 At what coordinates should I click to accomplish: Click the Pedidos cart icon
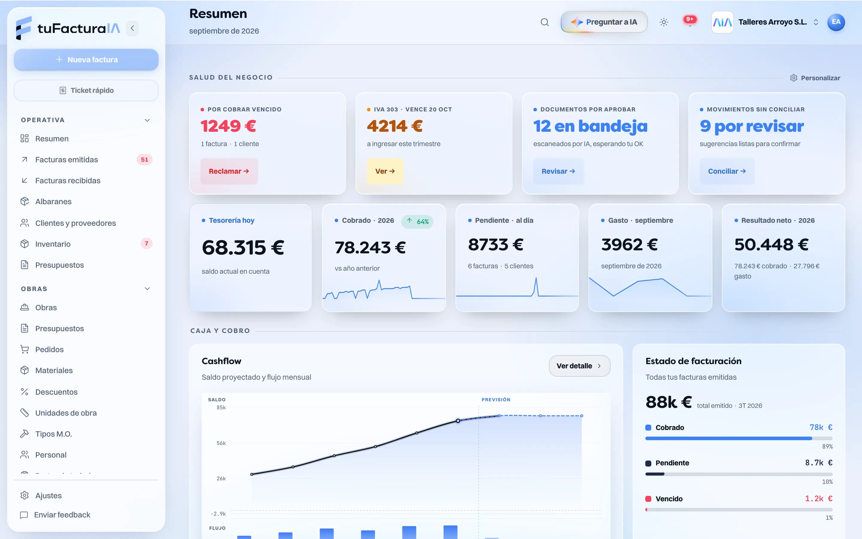[25, 349]
